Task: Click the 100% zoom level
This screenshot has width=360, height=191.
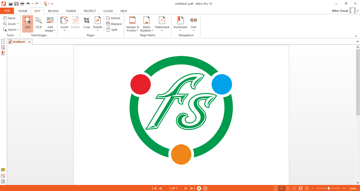Action: pyautogui.click(x=353, y=189)
